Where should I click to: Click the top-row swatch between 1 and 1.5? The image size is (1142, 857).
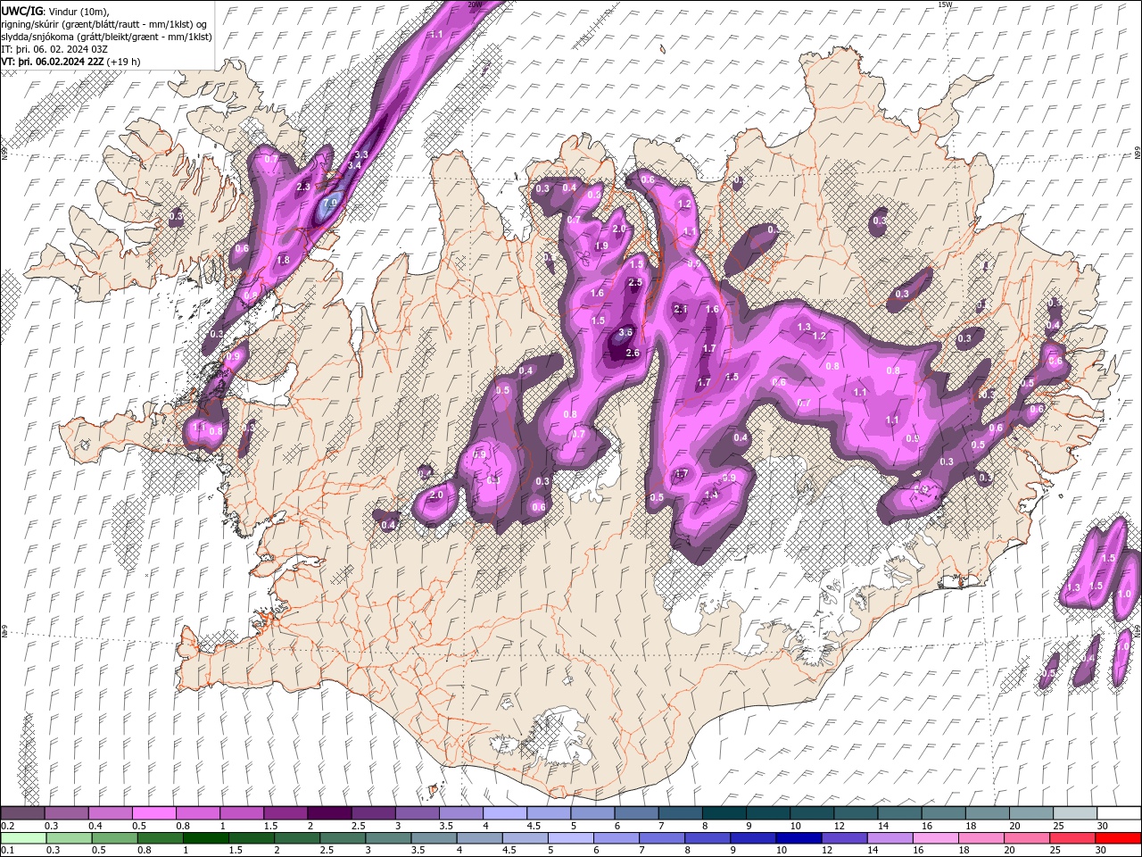pyautogui.click(x=241, y=813)
